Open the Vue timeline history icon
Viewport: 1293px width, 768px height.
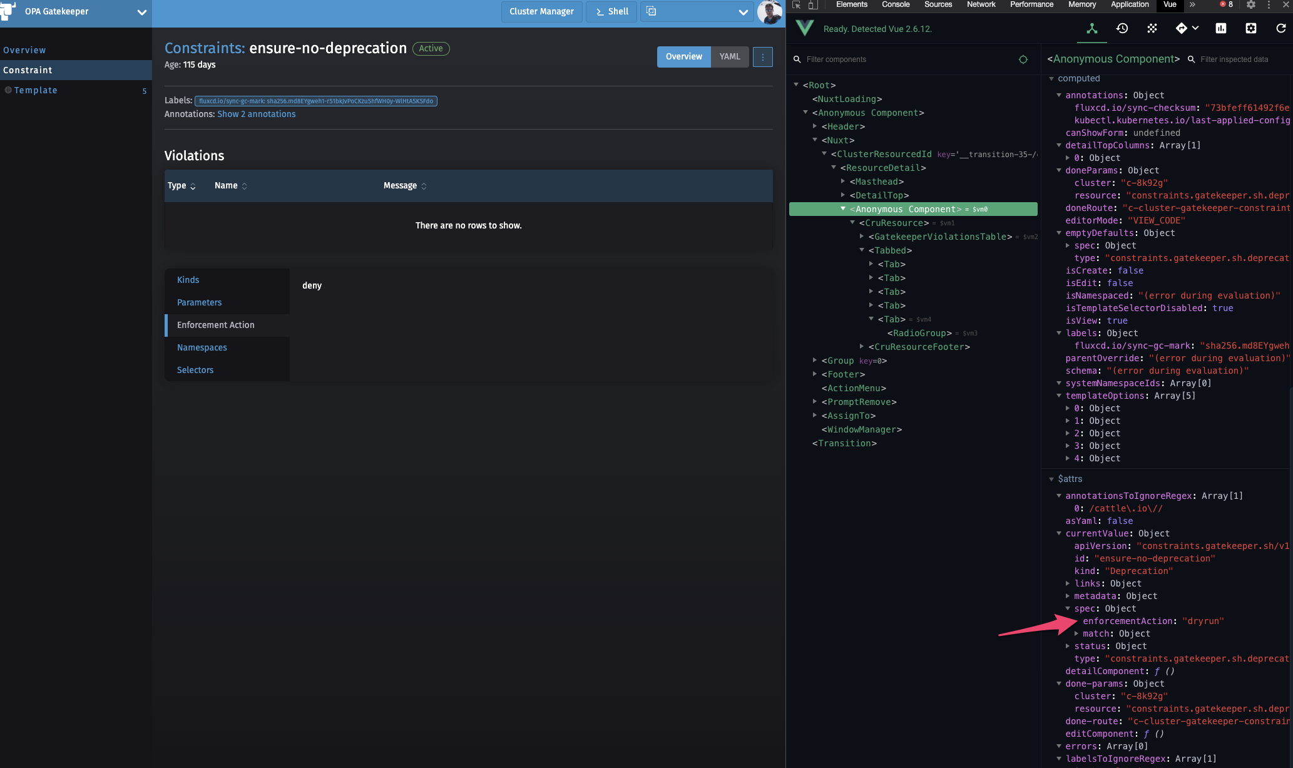1122,29
